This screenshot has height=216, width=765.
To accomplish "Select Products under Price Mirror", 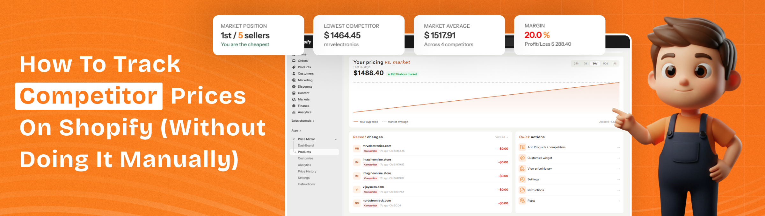I will (x=314, y=152).
